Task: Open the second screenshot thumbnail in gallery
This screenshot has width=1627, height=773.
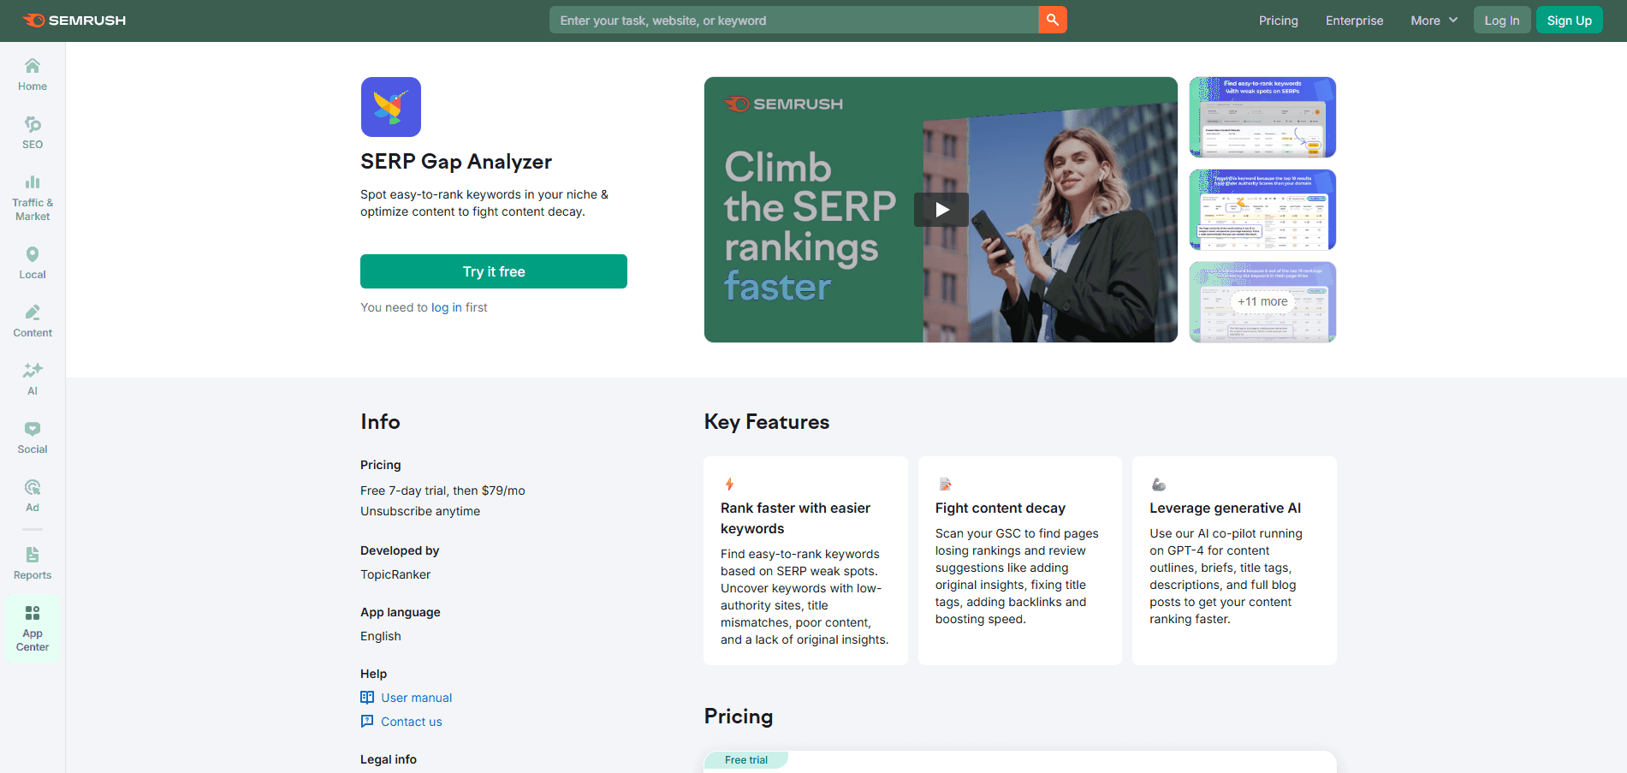Action: tap(1262, 210)
